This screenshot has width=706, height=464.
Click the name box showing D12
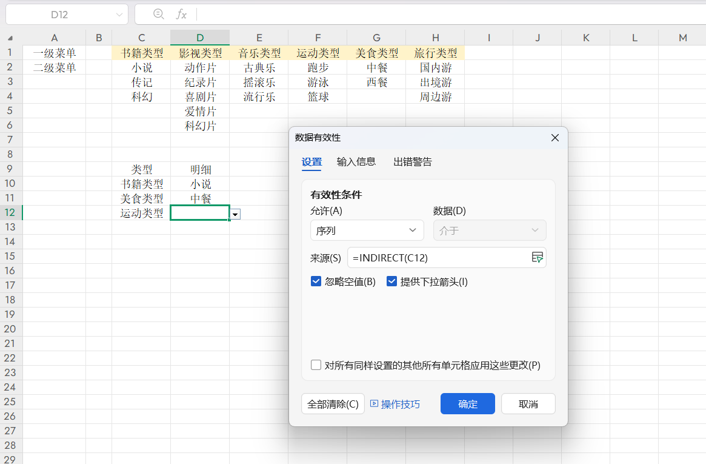59,15
